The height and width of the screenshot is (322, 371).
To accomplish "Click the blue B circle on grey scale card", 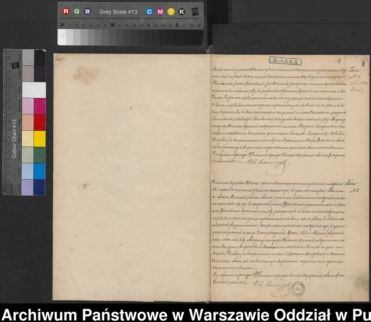I will [x=88, y=11].
